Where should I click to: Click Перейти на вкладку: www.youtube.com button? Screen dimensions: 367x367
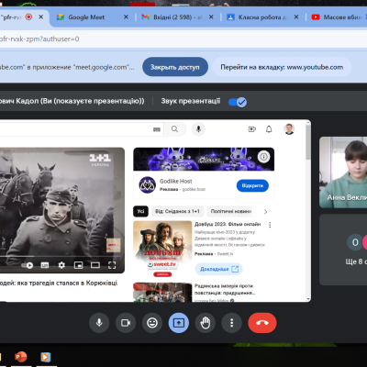[282, 67]
